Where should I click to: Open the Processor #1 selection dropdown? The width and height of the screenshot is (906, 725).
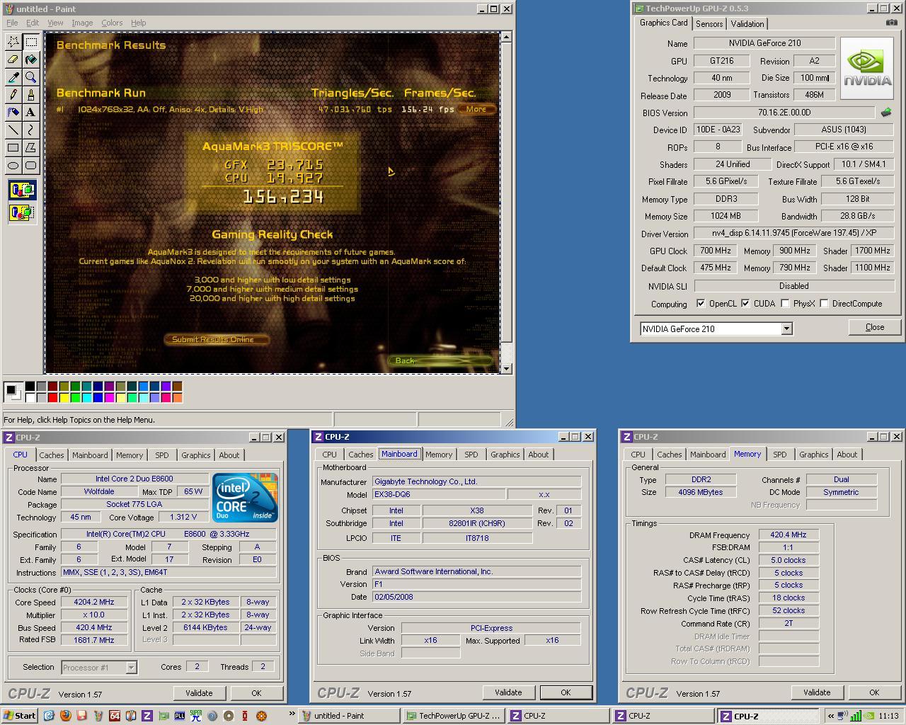tap(131, 667)
